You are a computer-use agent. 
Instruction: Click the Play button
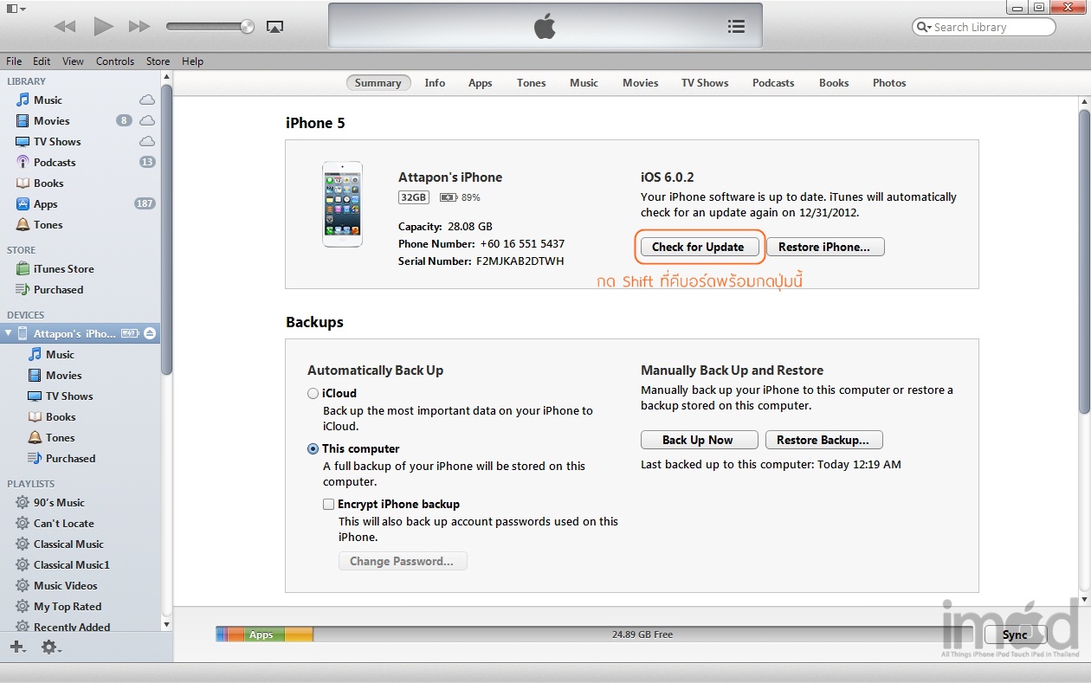103,26
